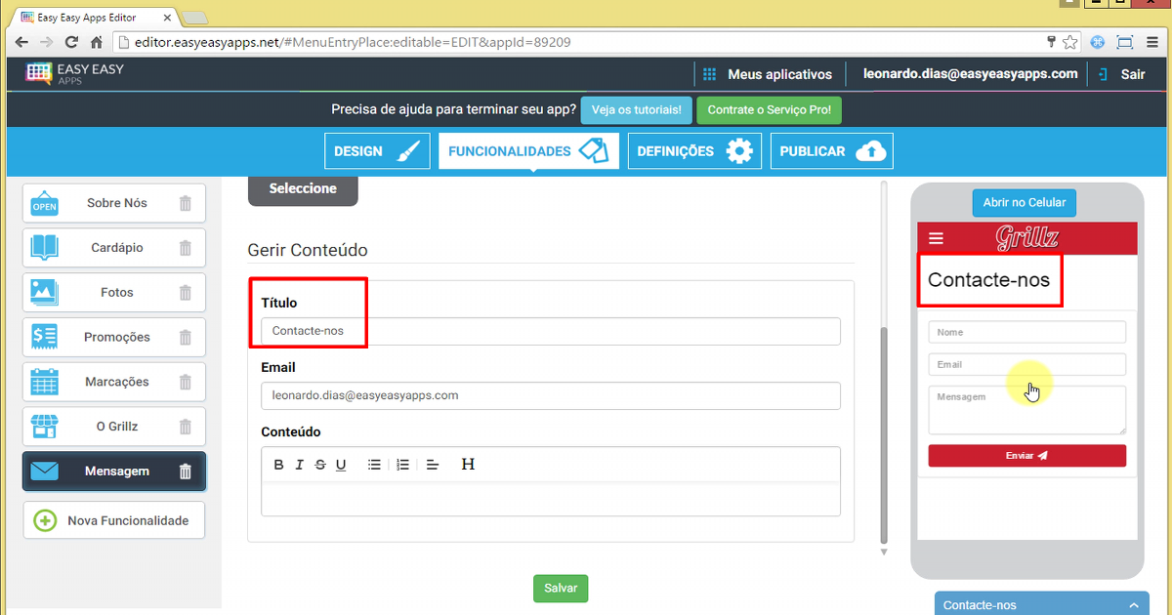Open hamburger menu in phone preview
The height and width of the screenshot is (615, 1172).
coord(937,238)
